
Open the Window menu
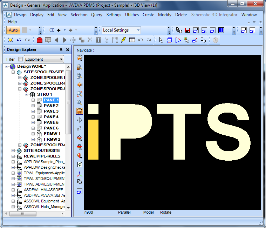point(249,15)
